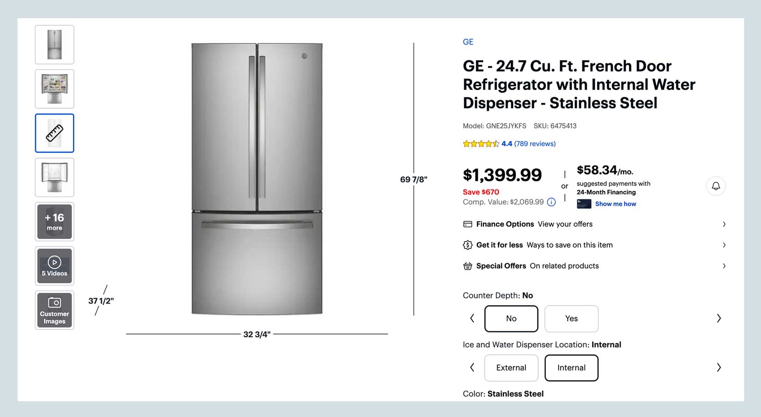Click Show me how financing link
Viewport: 761px width, 417px height.
pos(616,204)
